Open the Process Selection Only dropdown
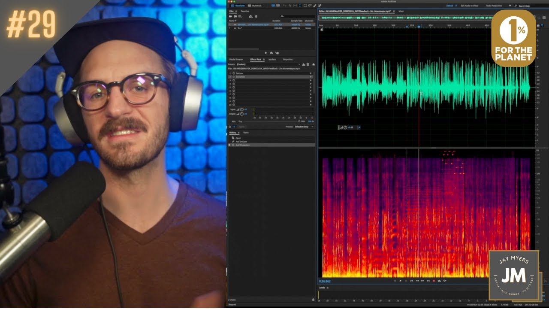The image size is (549, 309). [x=304, y=127]
